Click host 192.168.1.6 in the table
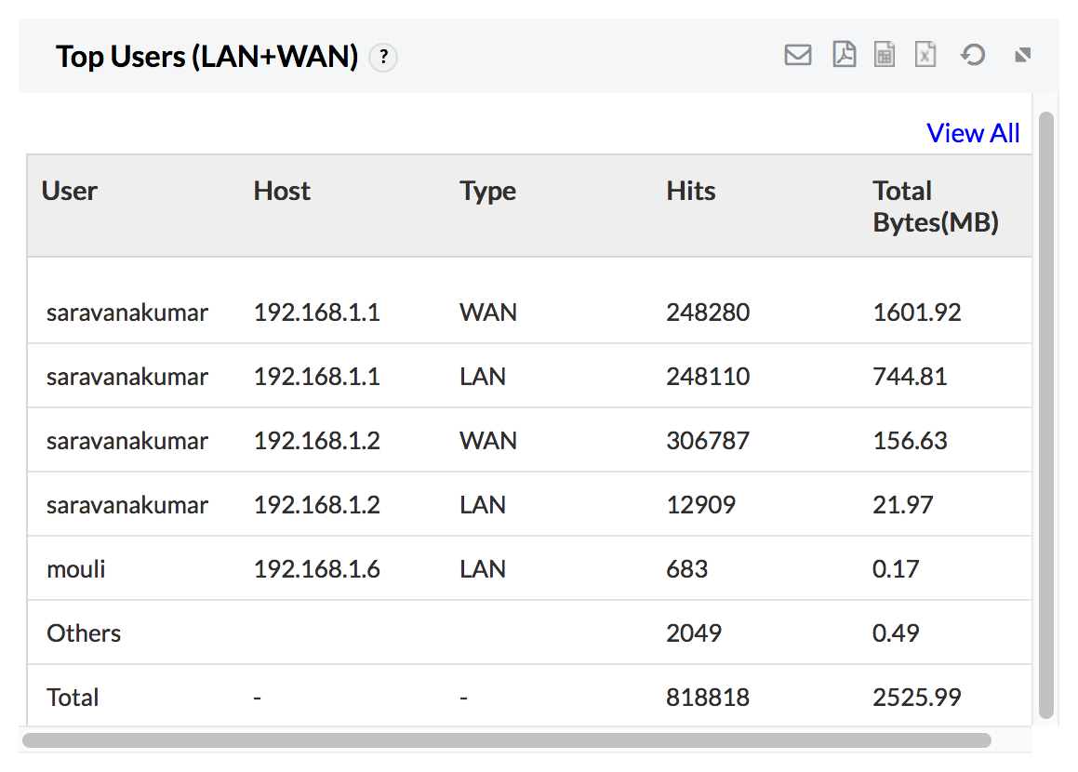 click(x=316, y=569)
